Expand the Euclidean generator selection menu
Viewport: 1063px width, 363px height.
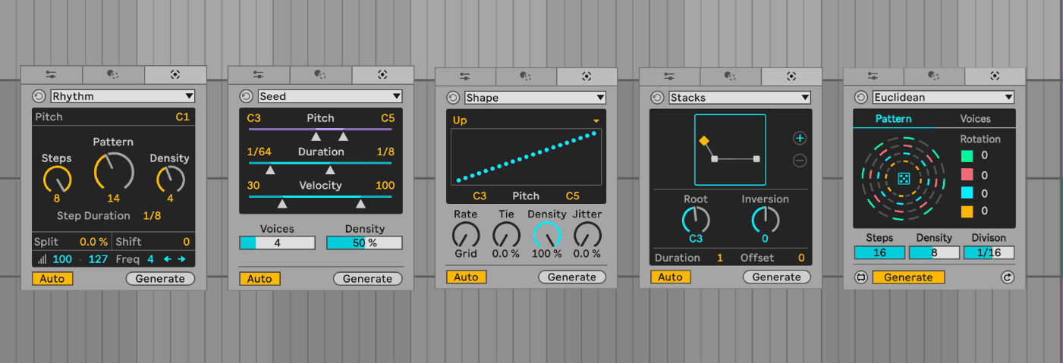942,97
